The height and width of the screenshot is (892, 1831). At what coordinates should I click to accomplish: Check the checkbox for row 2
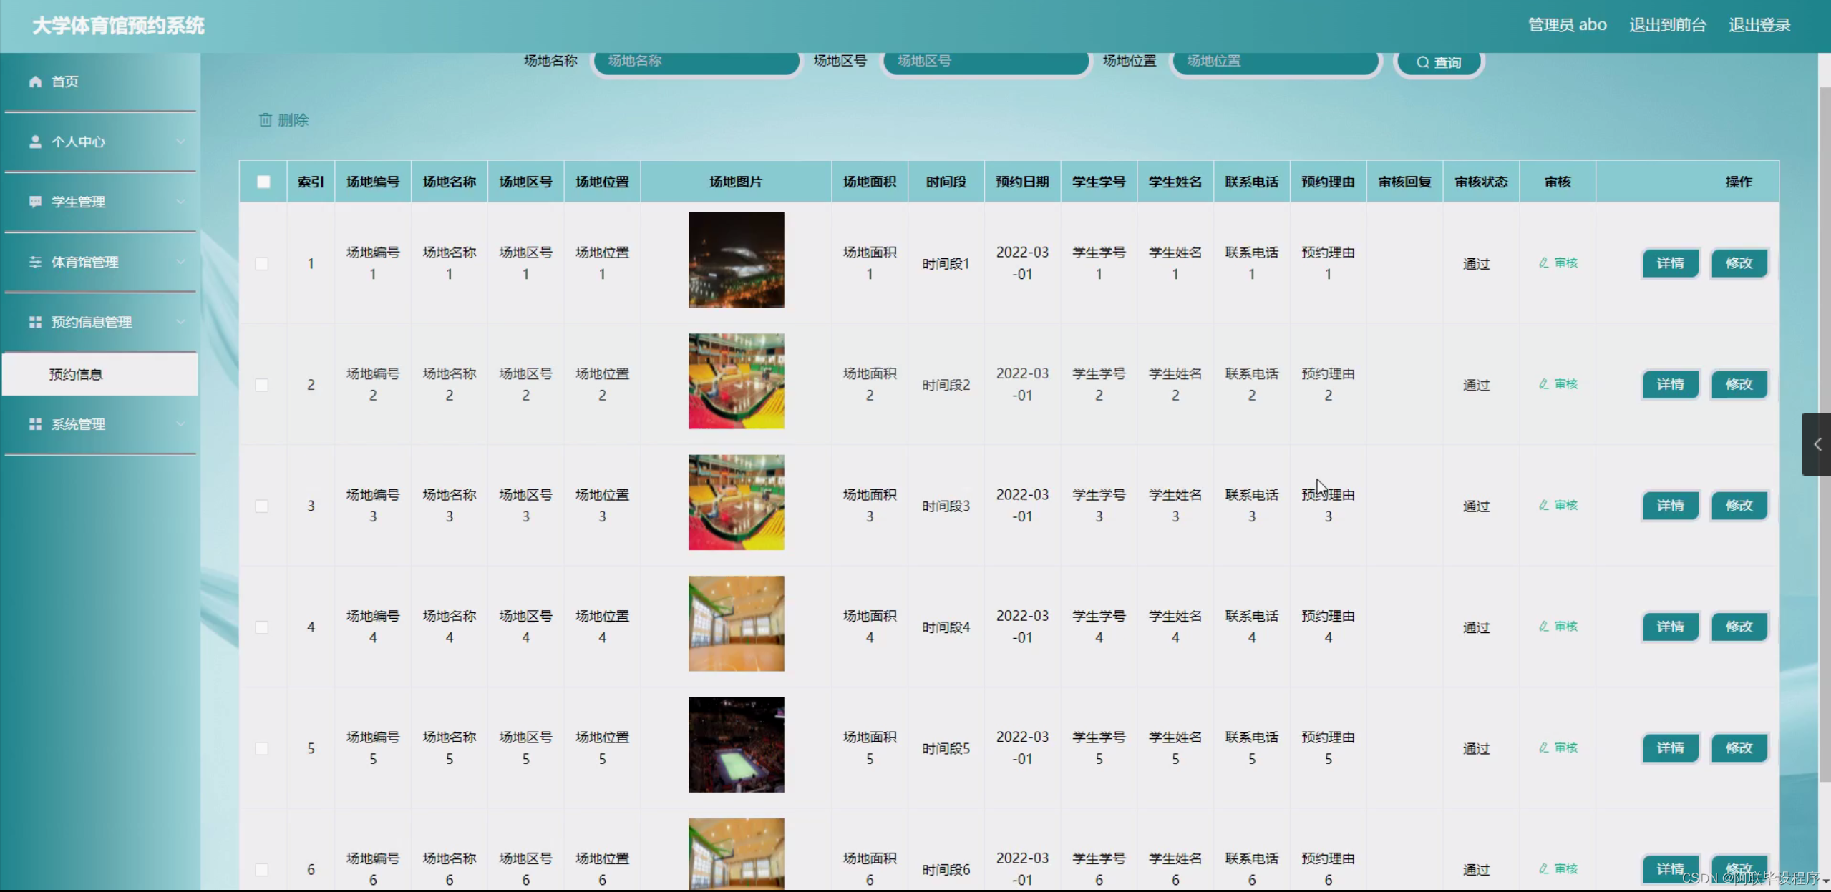262,385
